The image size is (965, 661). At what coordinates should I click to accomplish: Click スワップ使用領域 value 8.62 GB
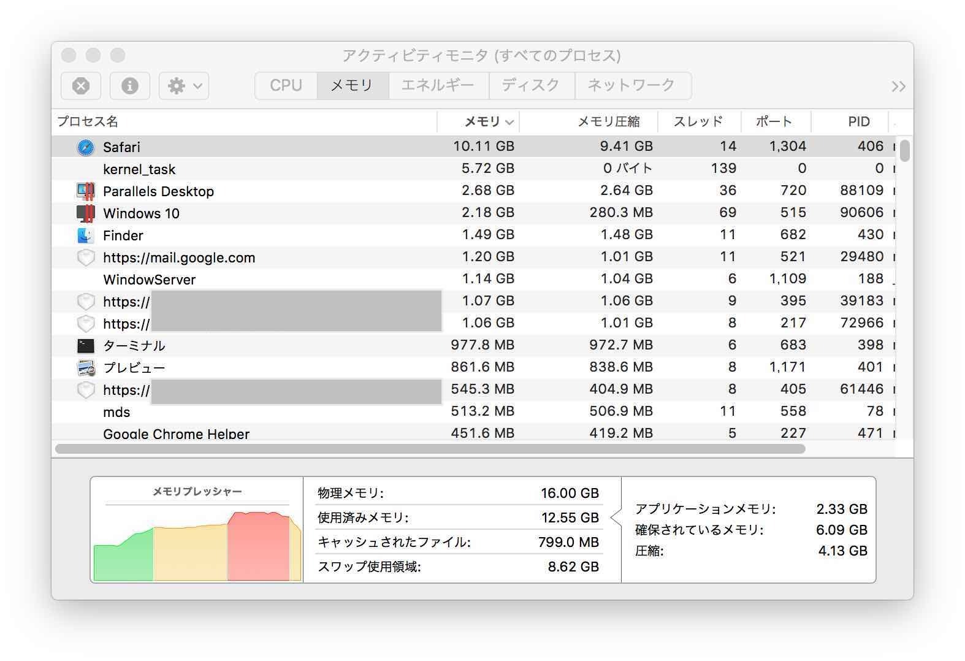pos(573,567)
